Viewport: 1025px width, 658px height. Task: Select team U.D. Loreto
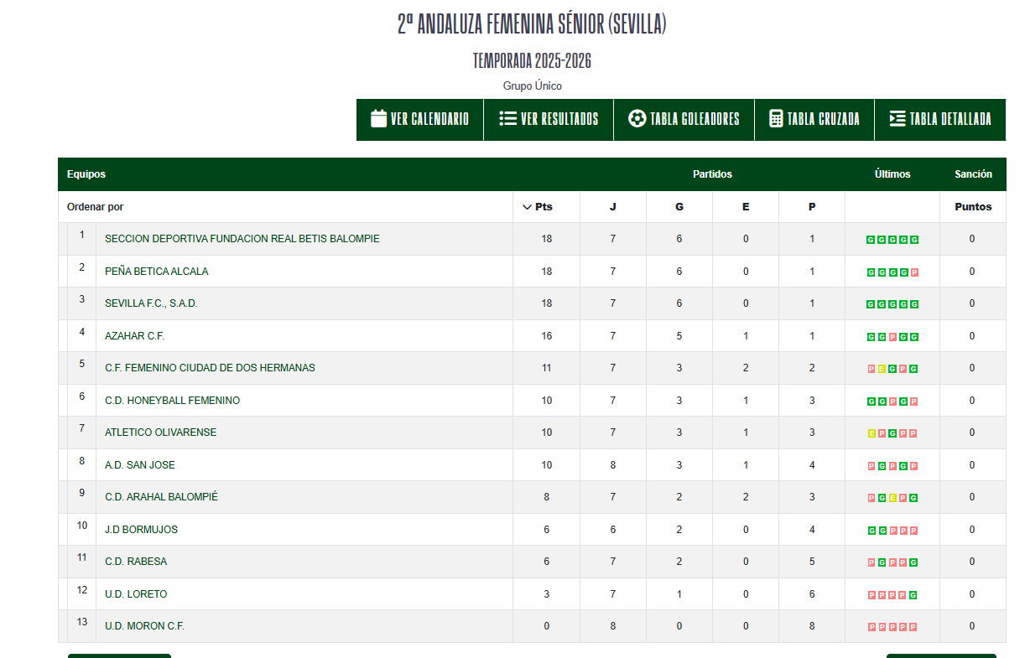click(x=136, y=594)
